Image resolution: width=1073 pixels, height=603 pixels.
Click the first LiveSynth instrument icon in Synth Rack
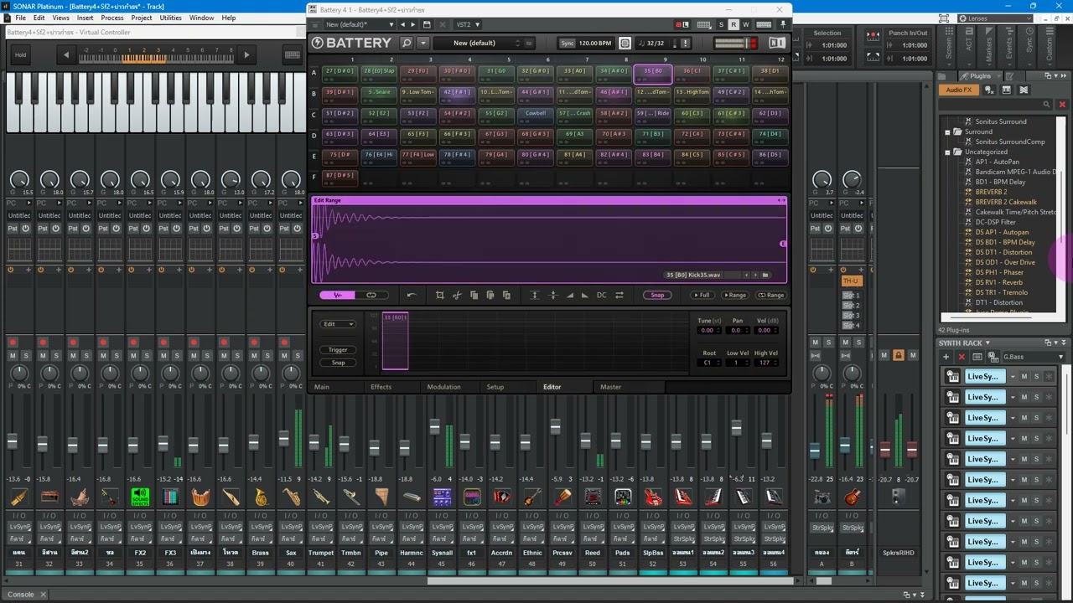point(953,377)
